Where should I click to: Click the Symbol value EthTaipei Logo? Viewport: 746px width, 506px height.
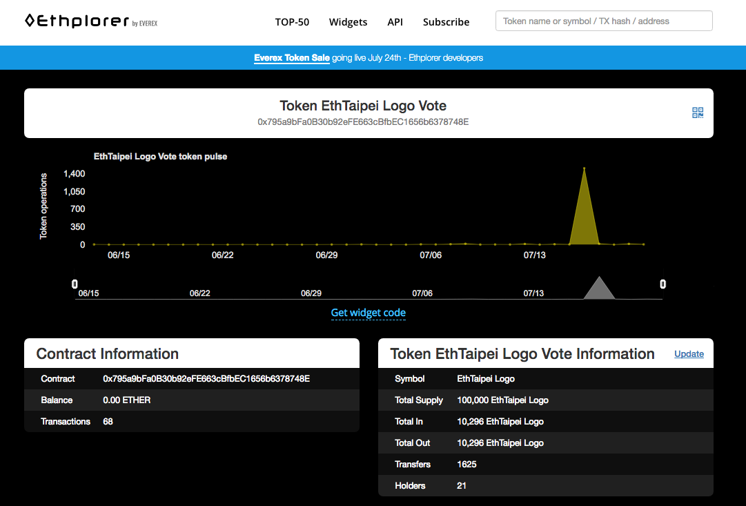(486, 379)
